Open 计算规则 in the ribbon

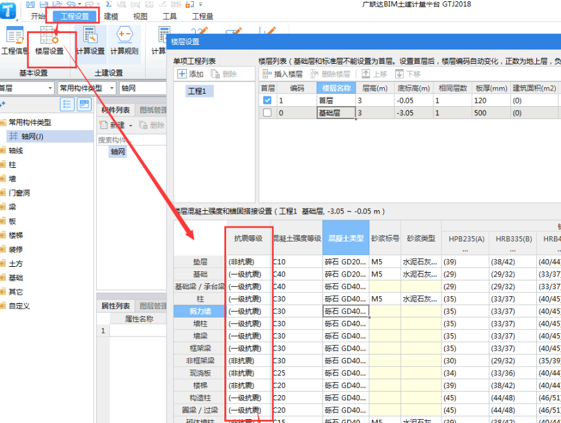(x=124, y=41)
